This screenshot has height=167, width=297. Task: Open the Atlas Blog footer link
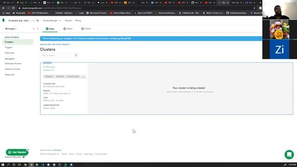point(88,154)
